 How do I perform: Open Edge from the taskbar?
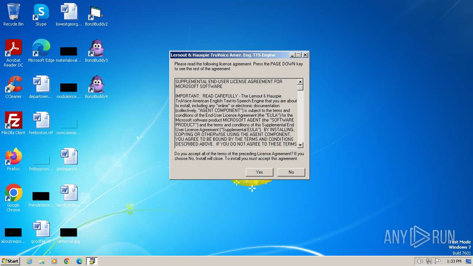click(x=79, y=261)
